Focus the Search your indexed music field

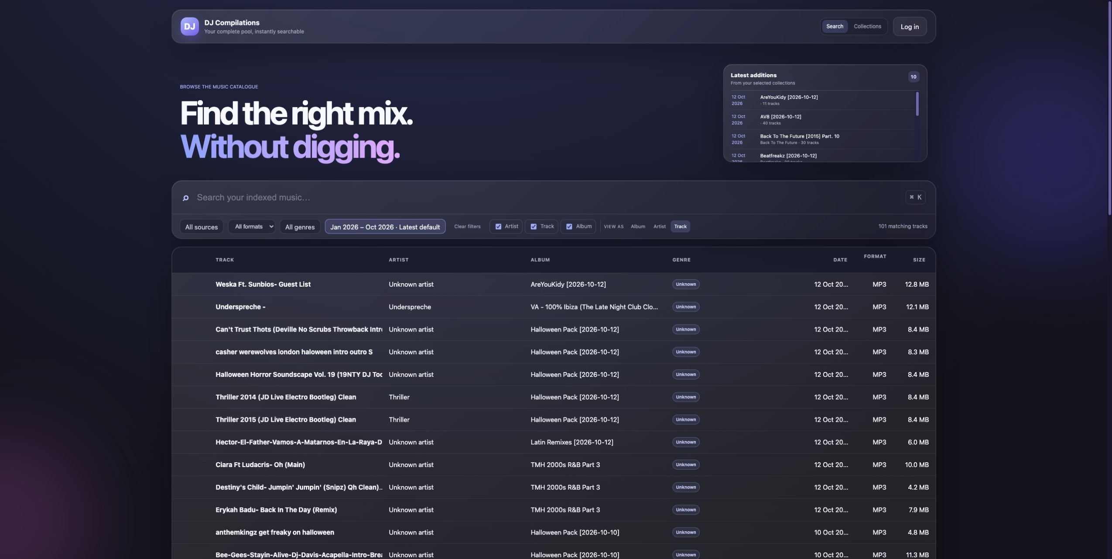(547, 197)
